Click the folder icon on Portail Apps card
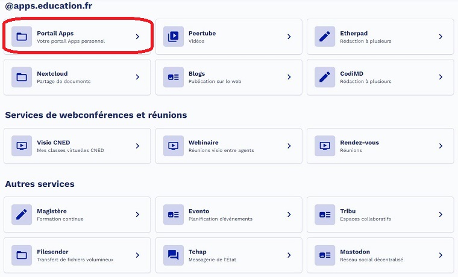Screen dimensions: 458x277 [22, 37]
